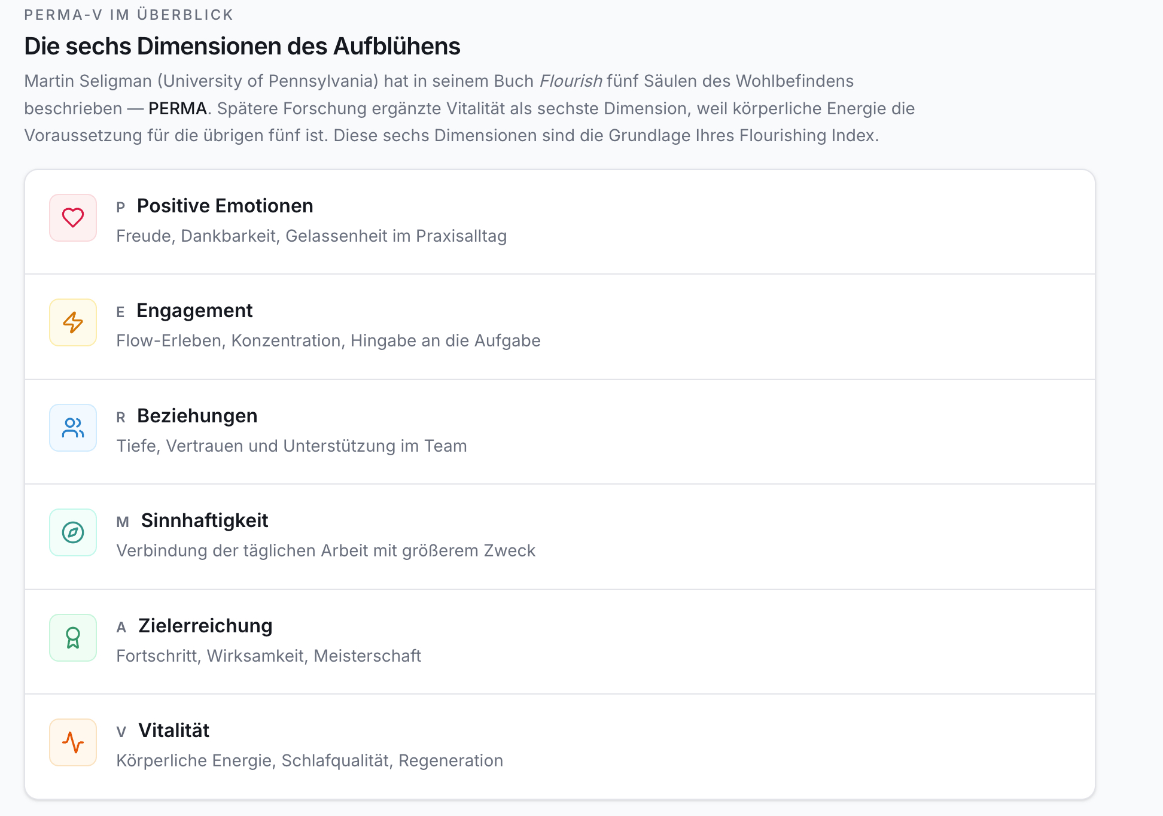This screenshot has width=1163, height=816.
Task: Click the compass icon for Sinnhaftigkeit
Action: 73,532
